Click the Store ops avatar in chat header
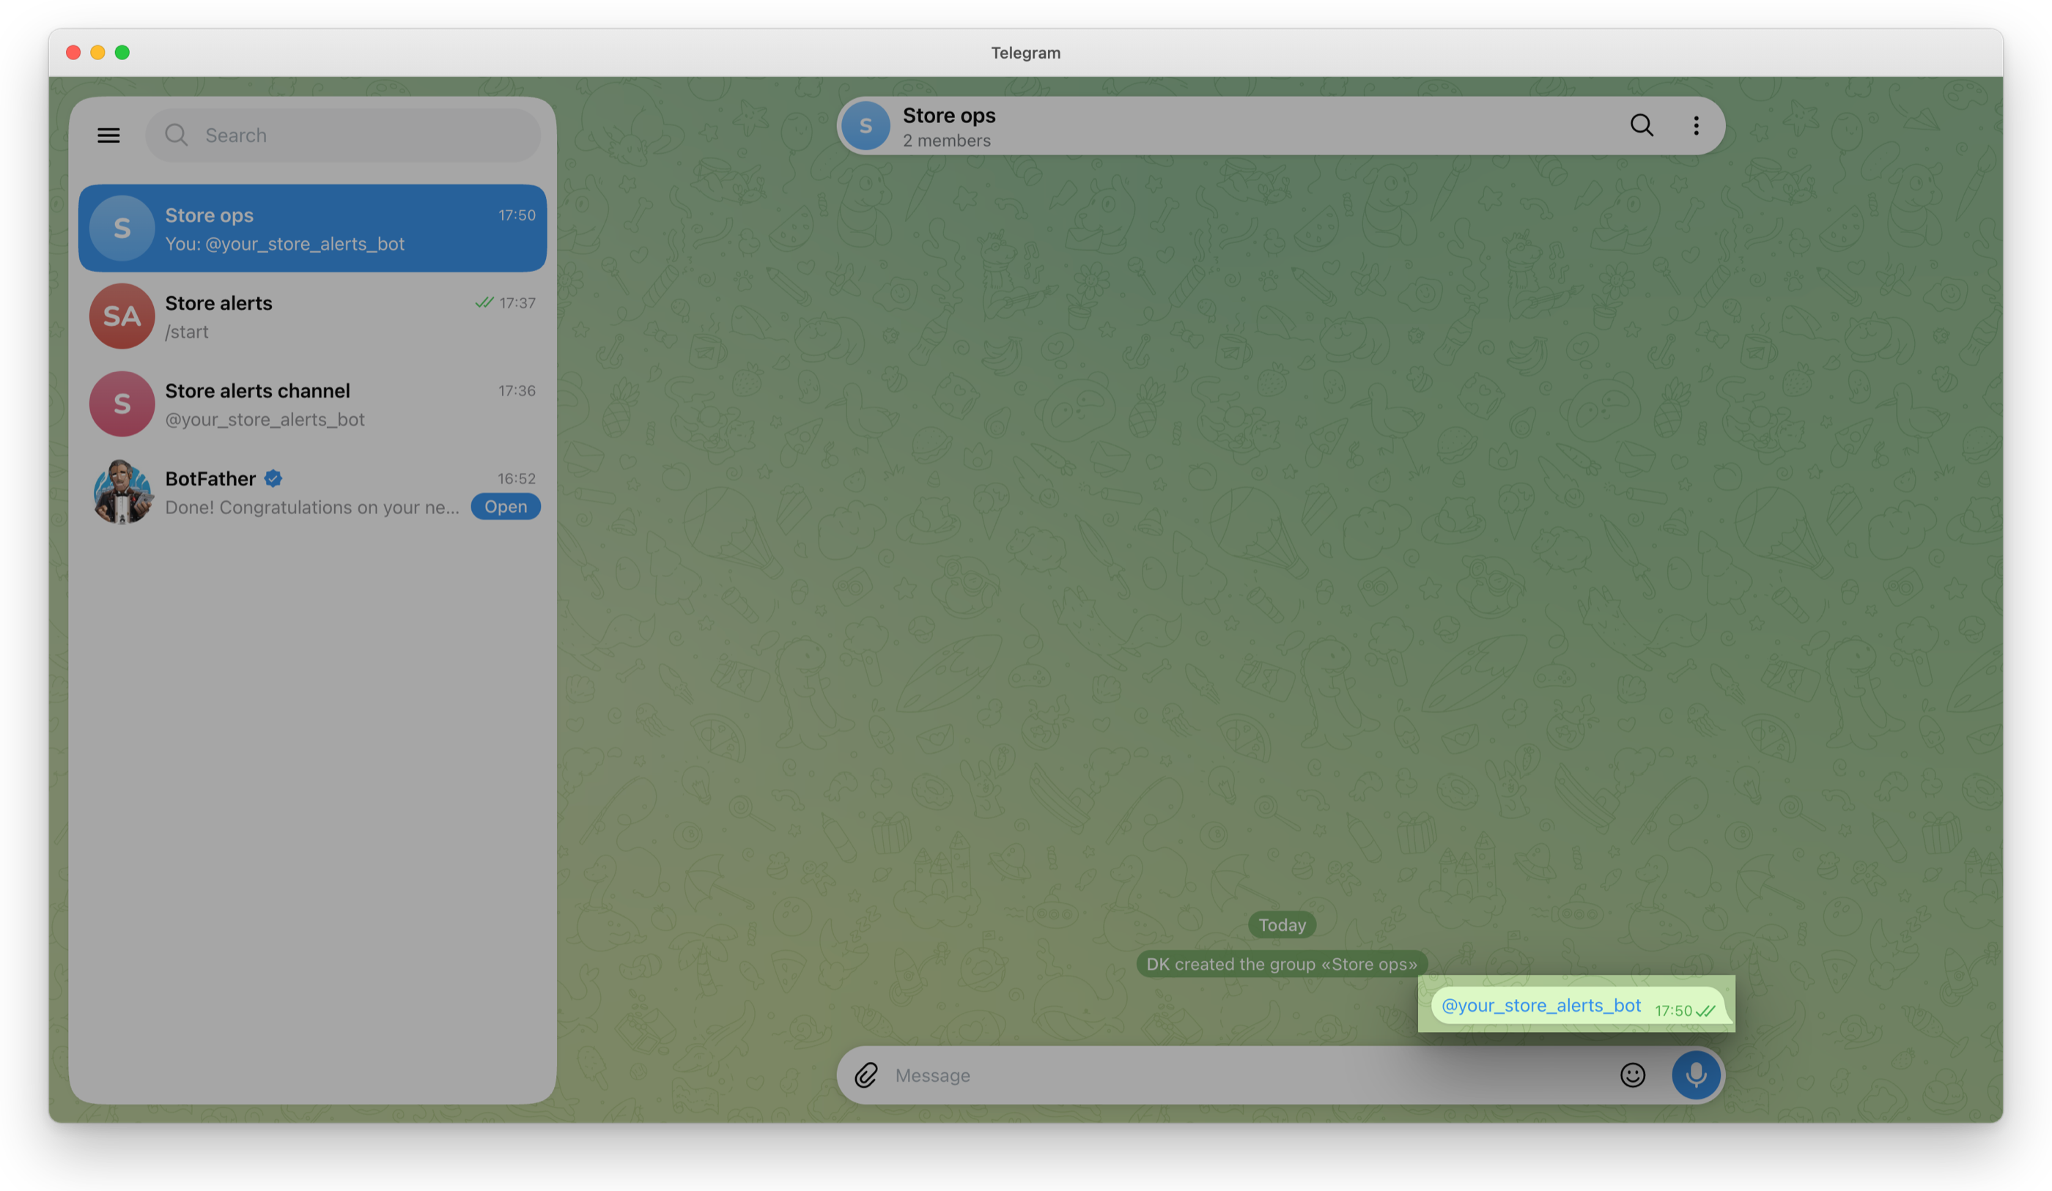 coord(866,125)
